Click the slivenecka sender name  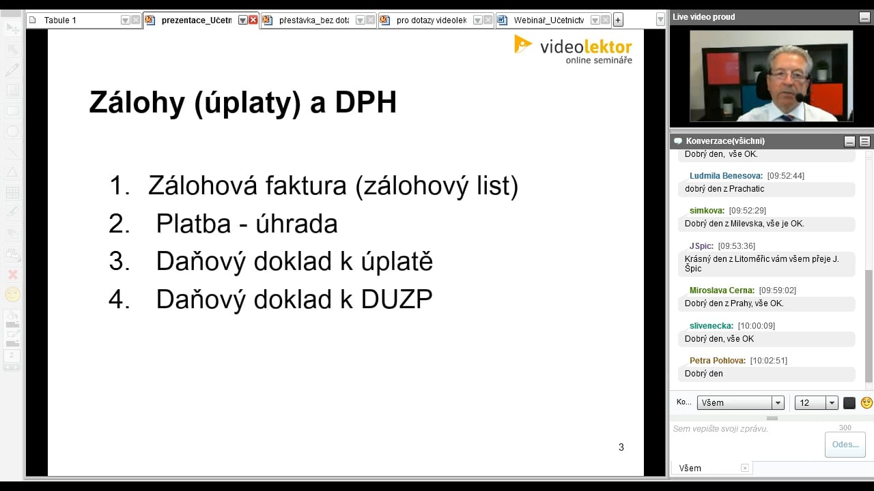711,326
